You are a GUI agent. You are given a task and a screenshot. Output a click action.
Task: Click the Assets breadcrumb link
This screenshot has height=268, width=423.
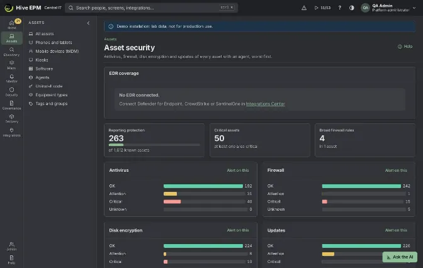[x=110, y=39]
